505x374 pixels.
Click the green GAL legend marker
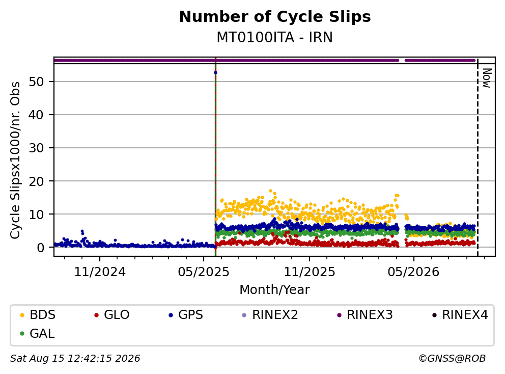(22, 334)
